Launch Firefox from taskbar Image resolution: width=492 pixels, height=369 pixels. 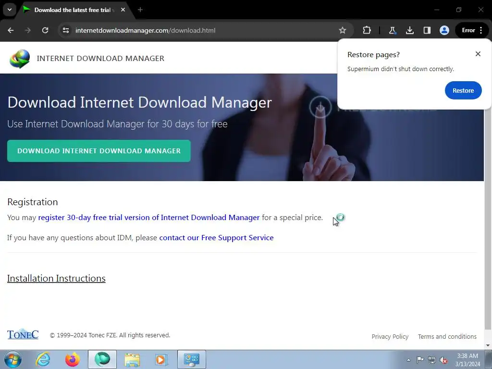click(x=73, y=359)
